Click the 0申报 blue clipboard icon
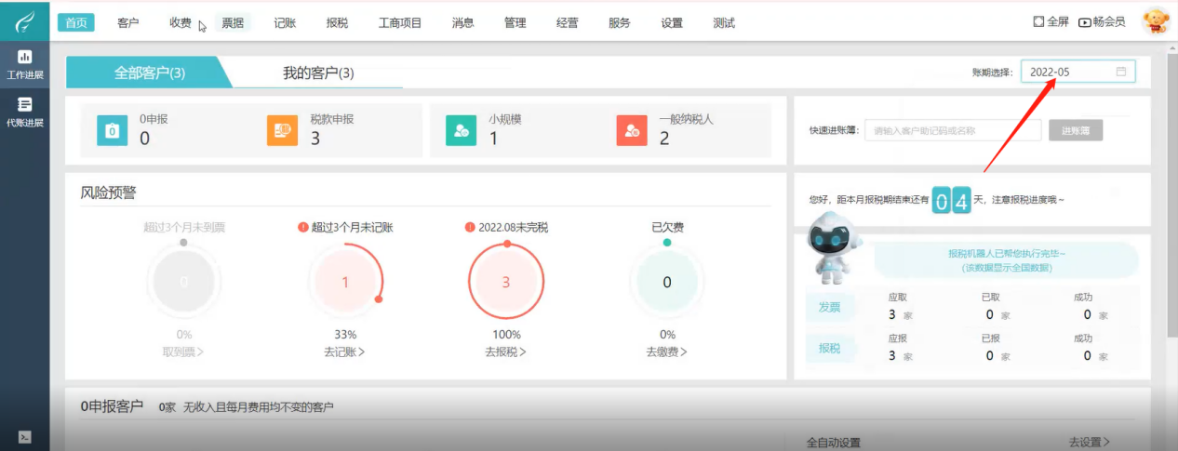This screenshot has height=451, width=1178. click(x=112, y=131)
